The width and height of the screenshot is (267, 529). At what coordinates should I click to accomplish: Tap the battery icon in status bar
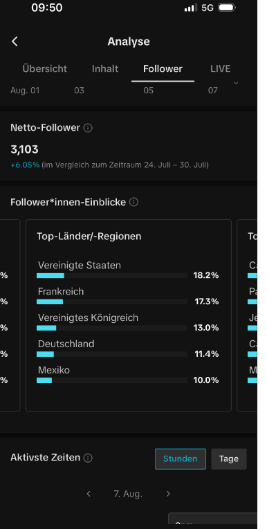226,8
